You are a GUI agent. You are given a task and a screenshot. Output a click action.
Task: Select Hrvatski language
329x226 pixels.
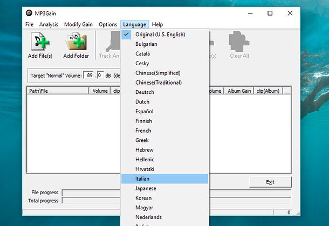[x=164, y=169]
